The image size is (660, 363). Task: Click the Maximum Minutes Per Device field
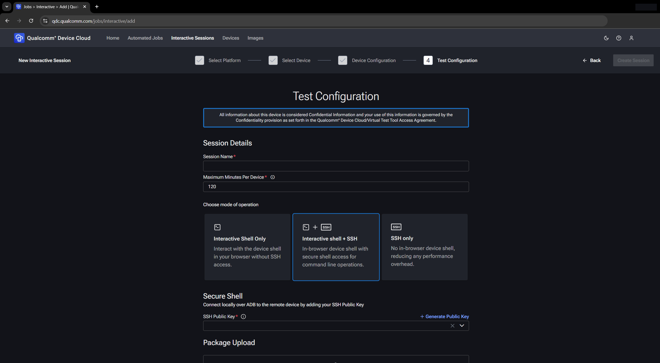click(x=336, y=187)
